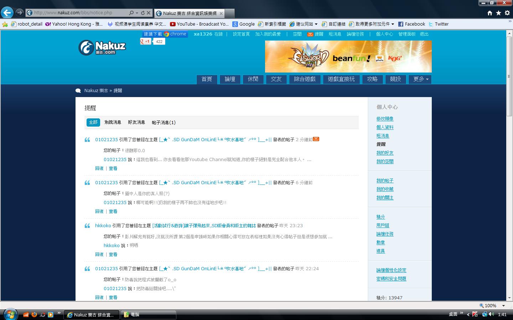513x320 pixels.
Task: Open IE Tools gear icon
Action: (x=507, y=13)
